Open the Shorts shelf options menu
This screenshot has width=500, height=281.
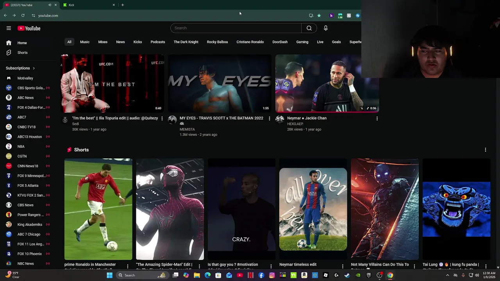tap(486, 150)
